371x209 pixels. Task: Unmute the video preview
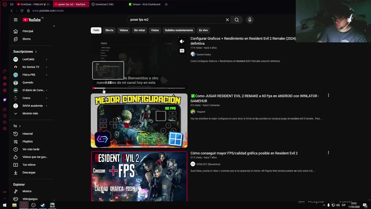[182, 42]
